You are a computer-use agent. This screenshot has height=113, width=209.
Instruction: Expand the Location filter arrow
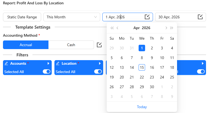[x=100, y=64]
